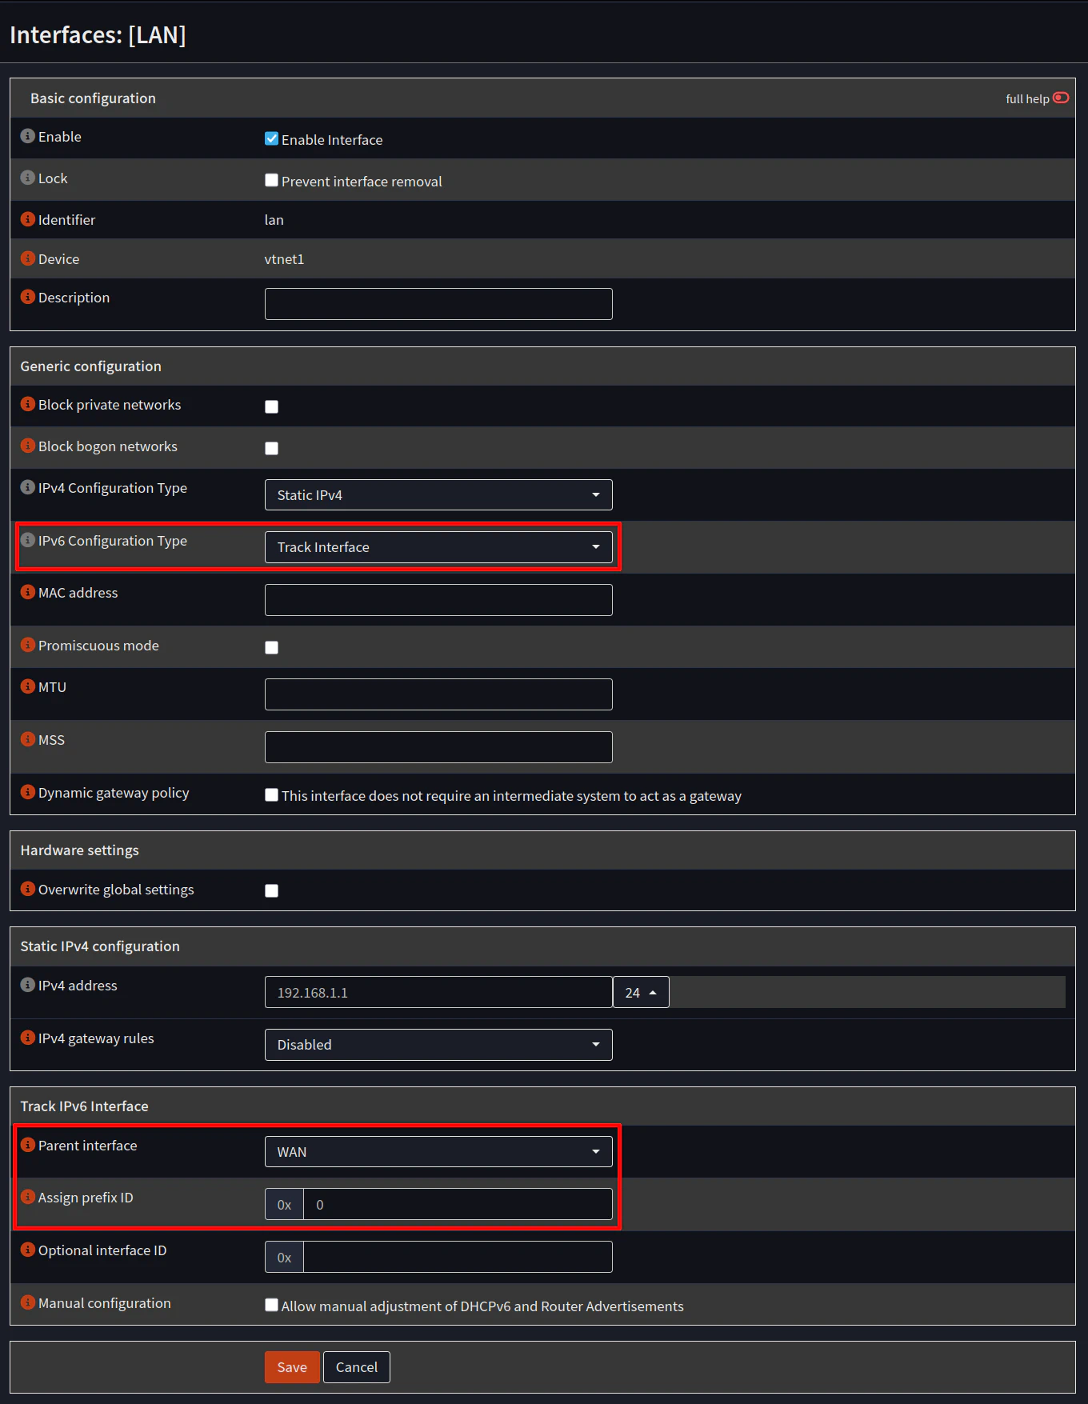Open the IPv4 Configuration Type dropdown
This screenshot has height=1404, width=1088.
(438, 494)
